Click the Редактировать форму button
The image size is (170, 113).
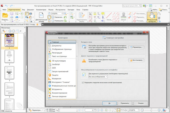tap(82, 17)
